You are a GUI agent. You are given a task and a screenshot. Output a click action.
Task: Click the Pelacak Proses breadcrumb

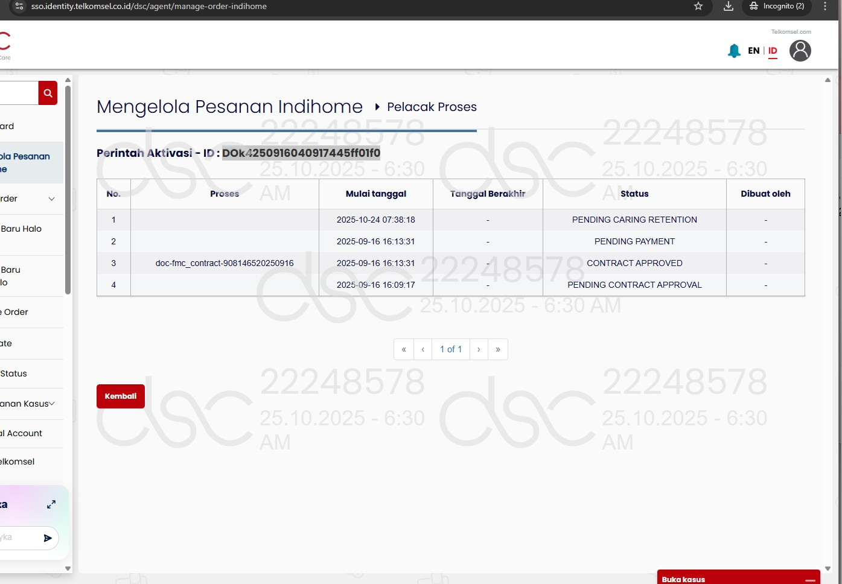pos(432,107)
